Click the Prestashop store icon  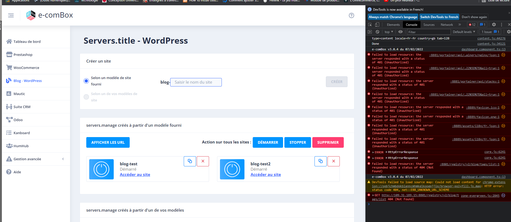(9, 54)
